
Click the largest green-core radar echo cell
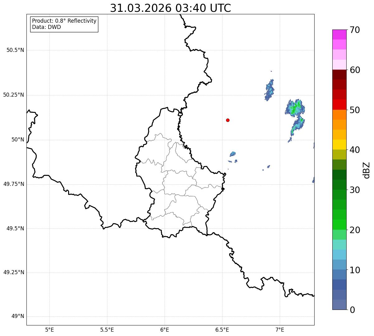click(295, 108)
